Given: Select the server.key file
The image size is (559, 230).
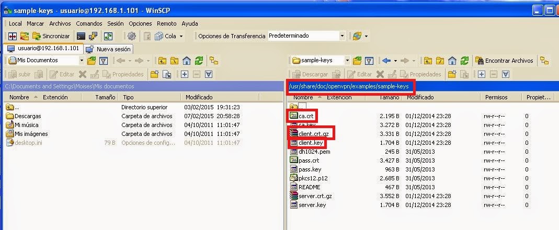Looking at the screenshot, I should click(308, 205).
